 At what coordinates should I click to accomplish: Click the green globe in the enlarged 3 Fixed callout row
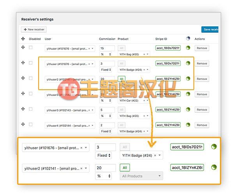click(x=214, y=147)
